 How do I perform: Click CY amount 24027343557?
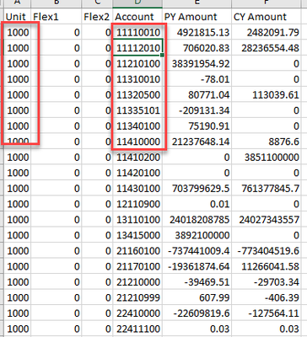[266, 220]
